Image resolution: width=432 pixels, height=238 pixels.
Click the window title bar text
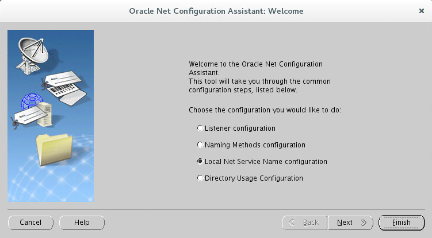pyautogui.click(x=216, y=11)
